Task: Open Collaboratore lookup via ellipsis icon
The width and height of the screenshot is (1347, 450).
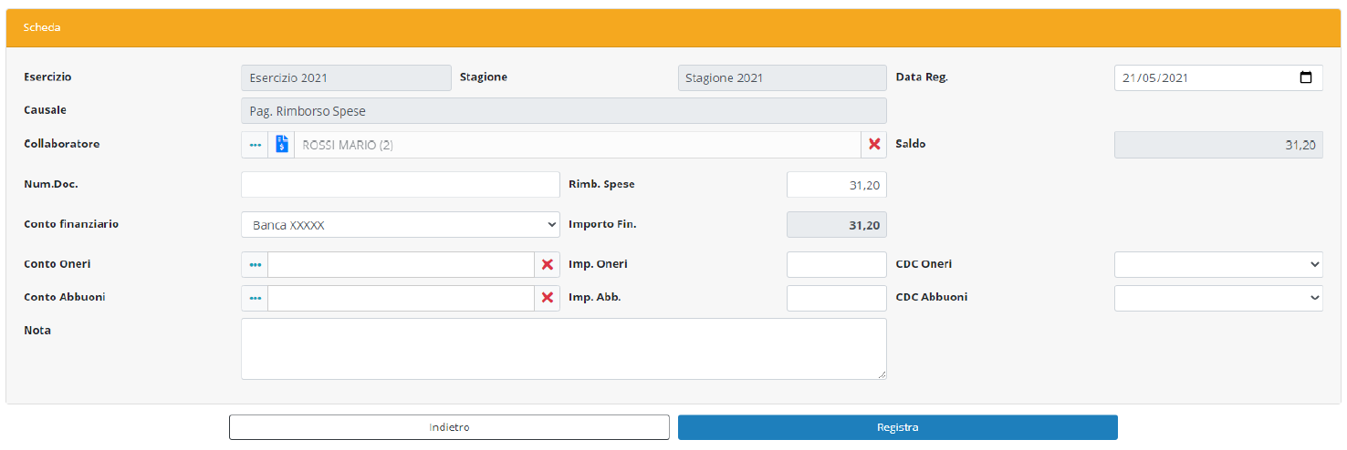Action: (x=255, y=145)
